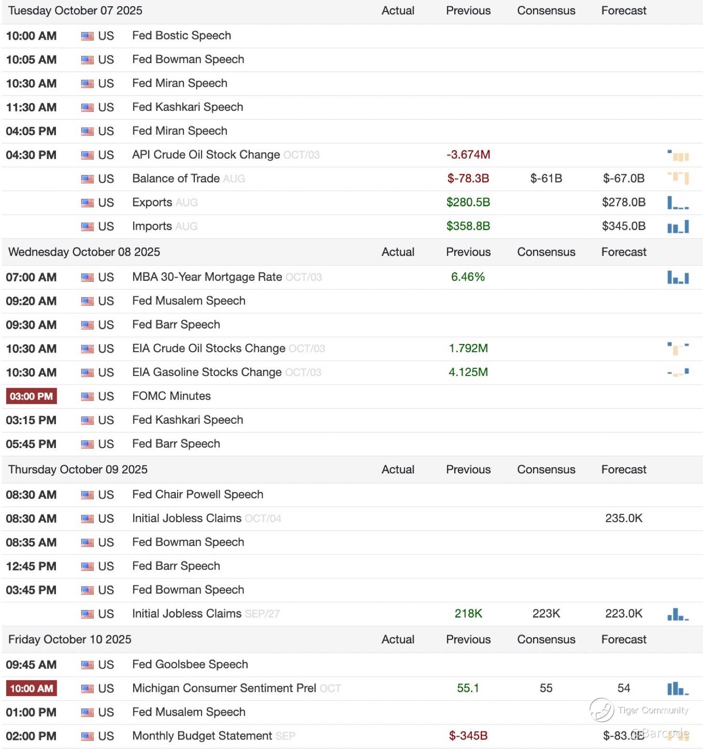Screen dimensions: 703x749
Task: Open the API Crude Oil Stock Change mini chart
Action: point(678,155)
